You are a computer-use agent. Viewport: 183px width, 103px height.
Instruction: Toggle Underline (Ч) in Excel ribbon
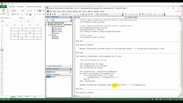(17, 14)
